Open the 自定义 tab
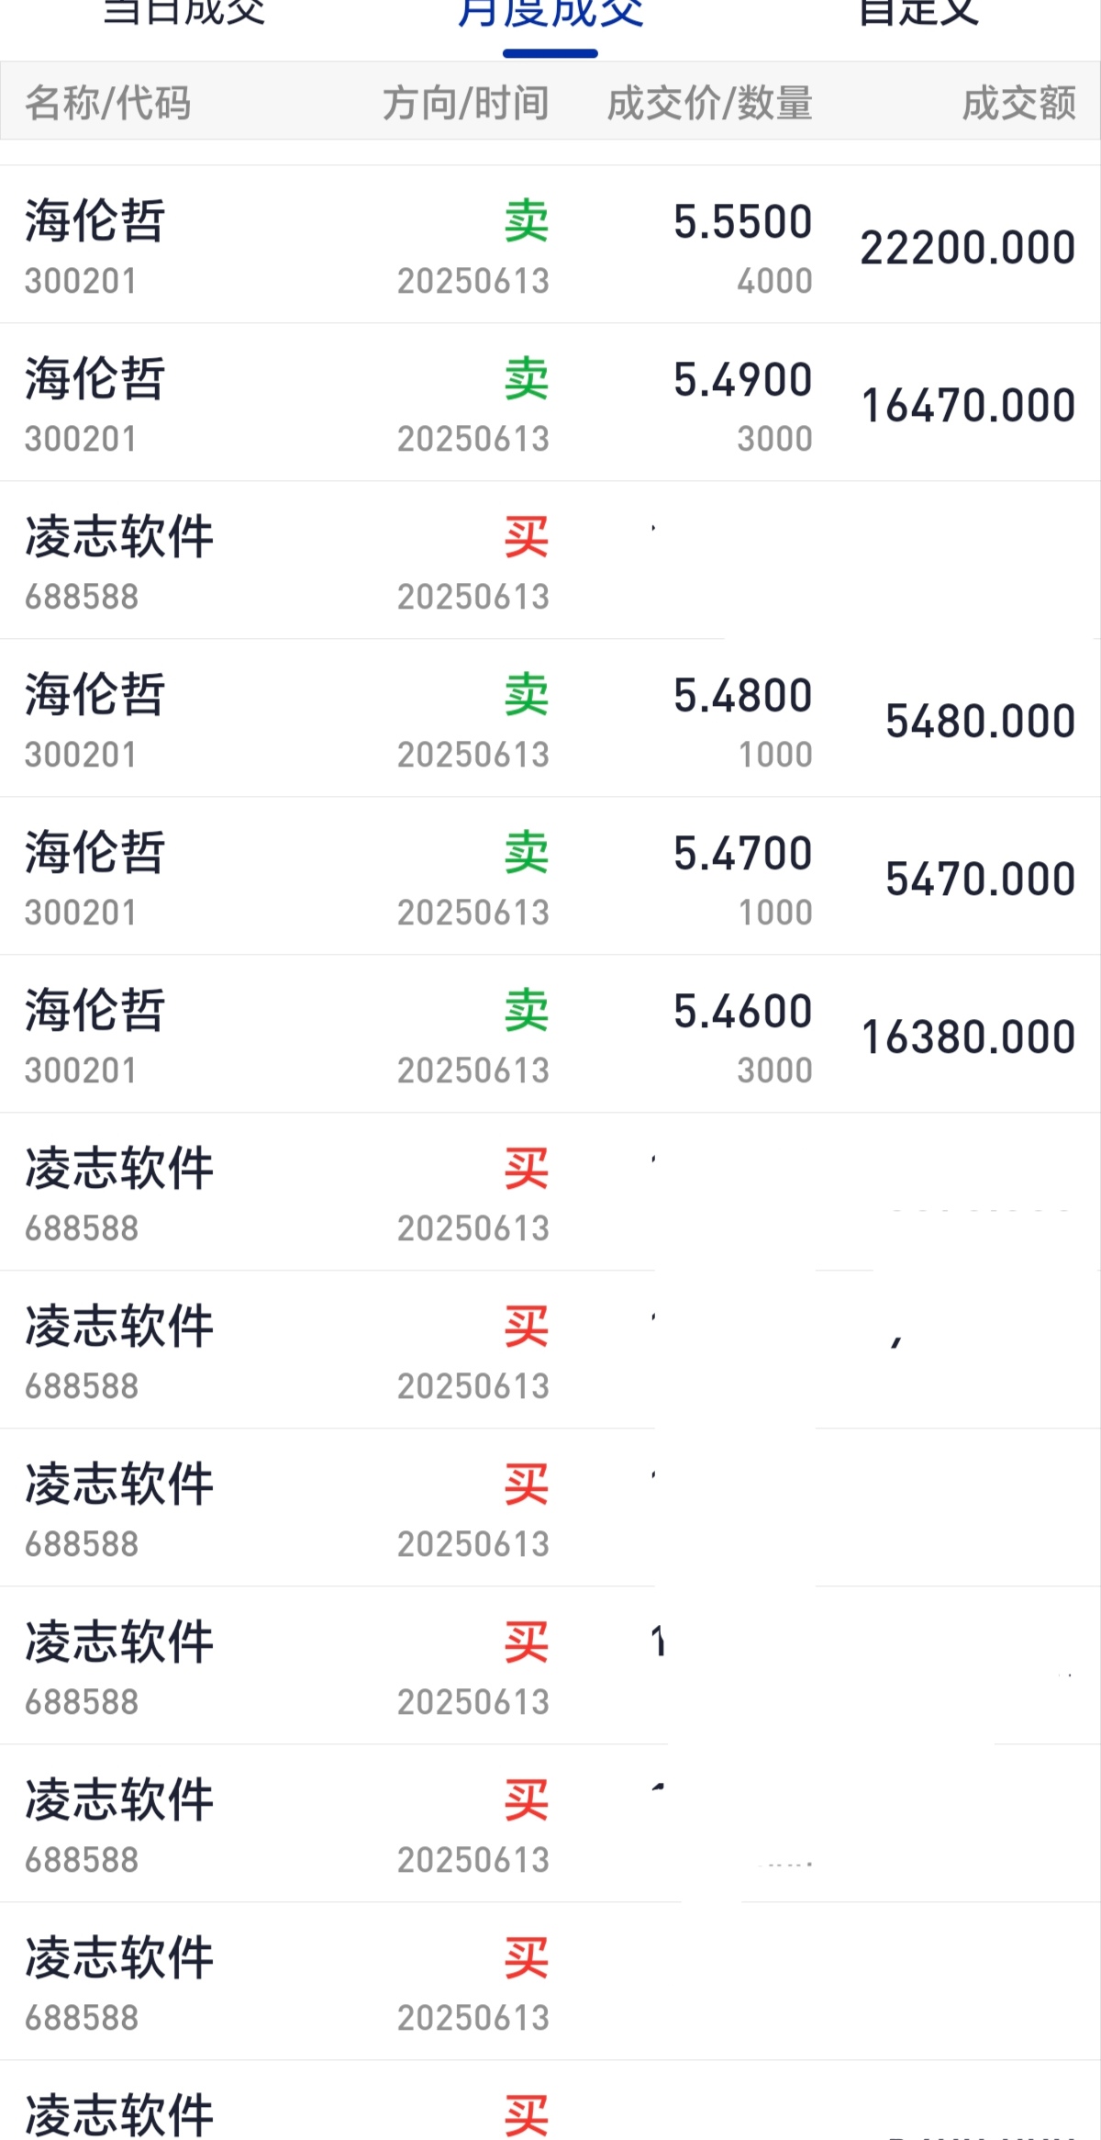The image size is (1101, 2140). [x=918, y=13]
